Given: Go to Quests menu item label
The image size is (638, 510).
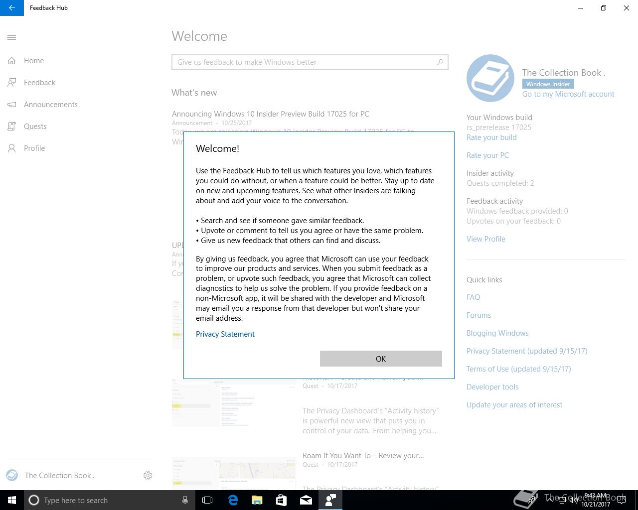Looking at the screenshot, I should (x=35, y=127).
